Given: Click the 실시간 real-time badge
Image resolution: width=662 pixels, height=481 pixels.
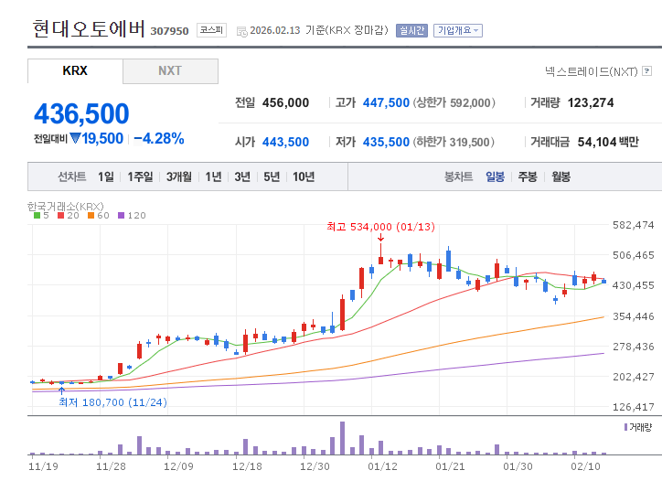Looking at the screenshot, I should [411, 30].
